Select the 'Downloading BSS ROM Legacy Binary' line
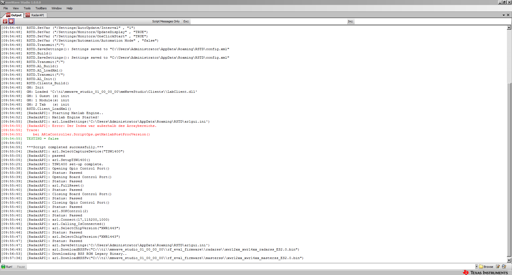512x275 pixels. pos(64,254)
